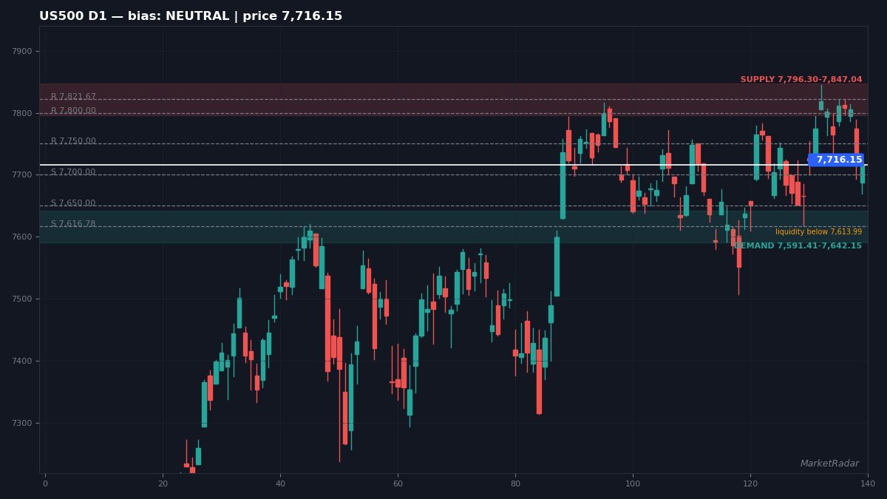Viewport: 887px width, 499px height.
Task: Click the x-axis tick label 100
Action: pyautogui.click(x=633, y=484)
